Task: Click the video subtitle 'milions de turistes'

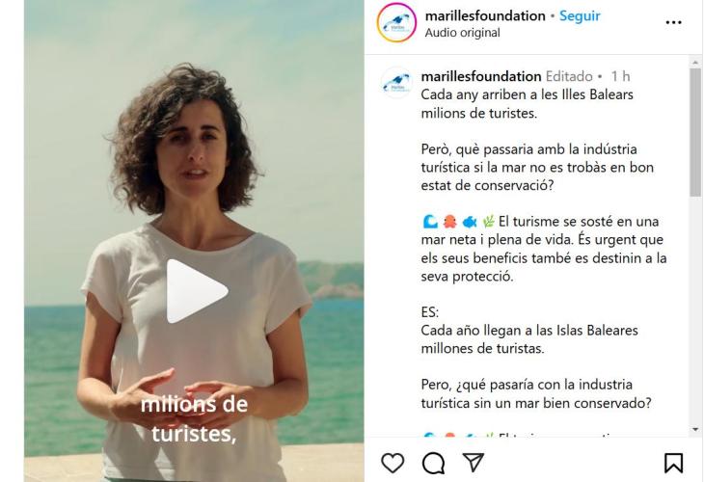Action: [194, 418]
